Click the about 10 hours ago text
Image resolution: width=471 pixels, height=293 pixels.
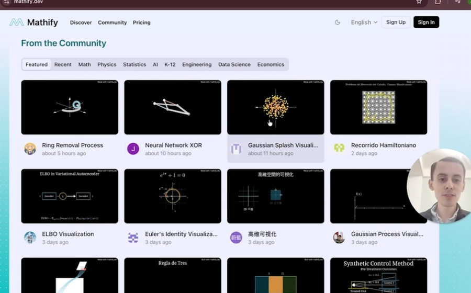[x=168, y=153]
